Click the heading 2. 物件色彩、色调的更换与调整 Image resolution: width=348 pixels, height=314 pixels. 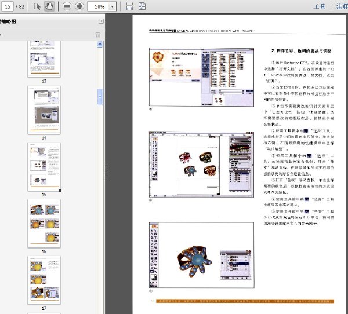tap(301, 51)
